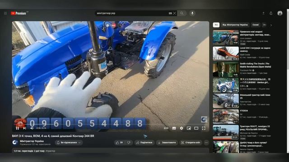Viewport: 289px width, 162px height.
Task: Toggle subtitles in the player
Action: (x=174, y=128)
